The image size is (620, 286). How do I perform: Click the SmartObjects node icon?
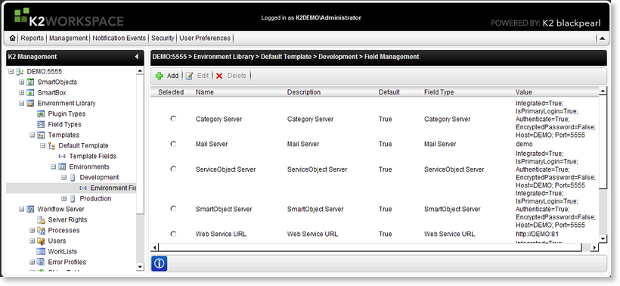coord(30,82)
